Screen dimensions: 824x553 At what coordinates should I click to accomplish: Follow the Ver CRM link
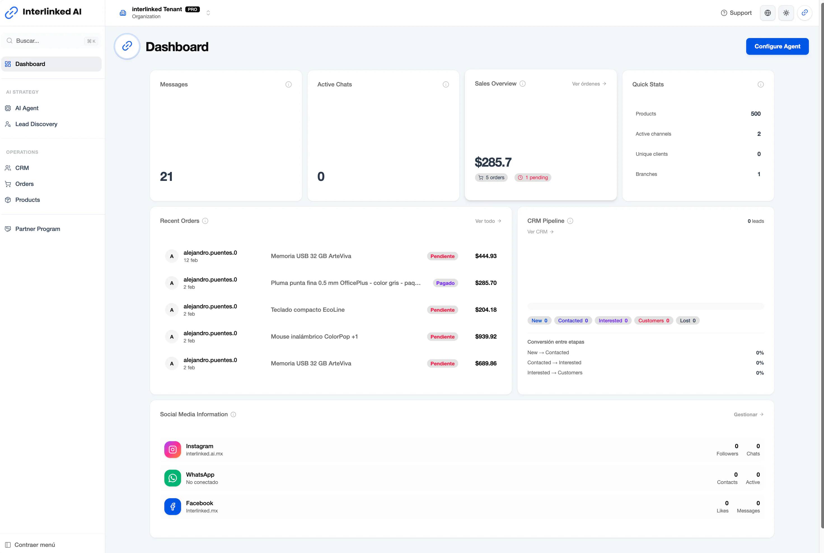540,232
